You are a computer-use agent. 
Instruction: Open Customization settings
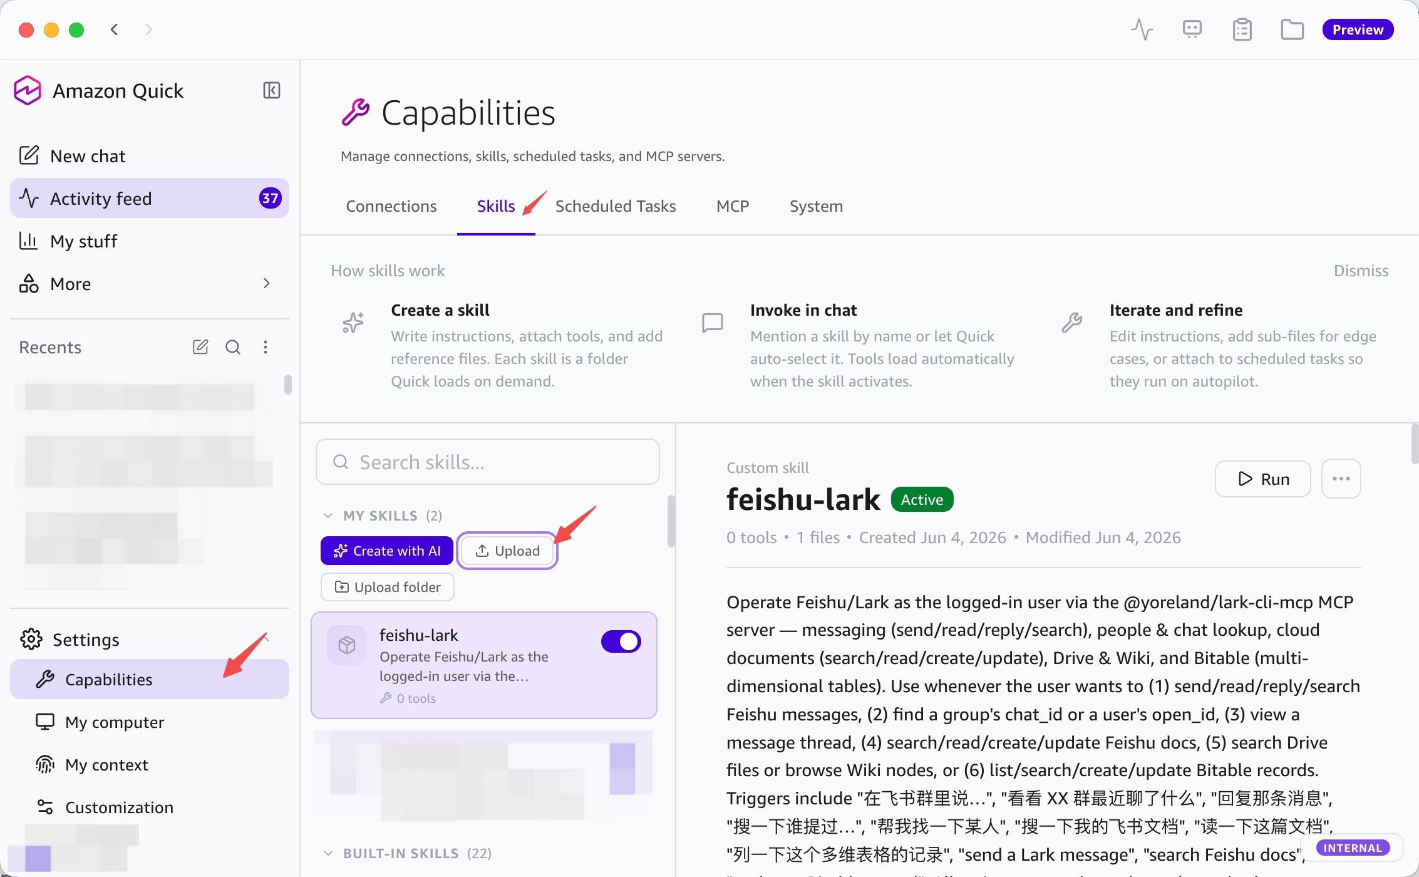click(149, 807)
